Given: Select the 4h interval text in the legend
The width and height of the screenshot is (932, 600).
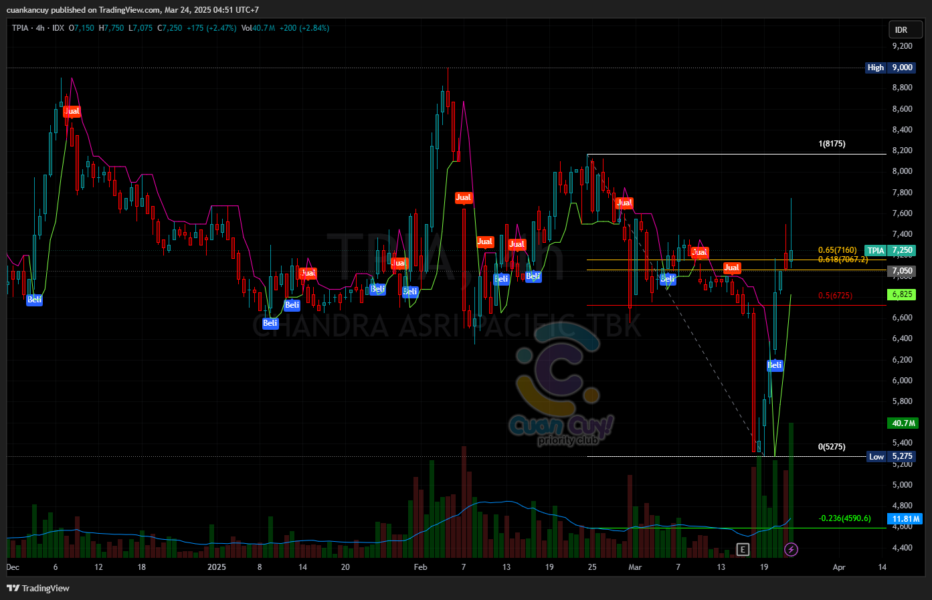Looking at the screenshot, I should (40, 28).
